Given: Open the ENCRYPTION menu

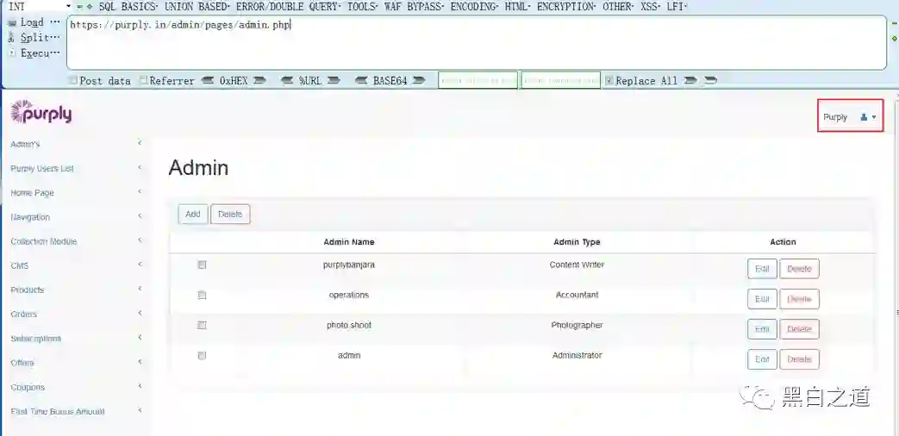Looking at the screenshot, I should pos(568,7).
